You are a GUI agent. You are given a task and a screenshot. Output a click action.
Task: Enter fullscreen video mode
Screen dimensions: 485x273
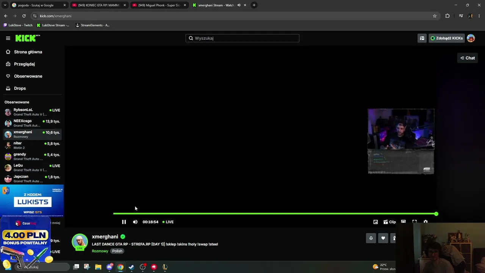415,222
